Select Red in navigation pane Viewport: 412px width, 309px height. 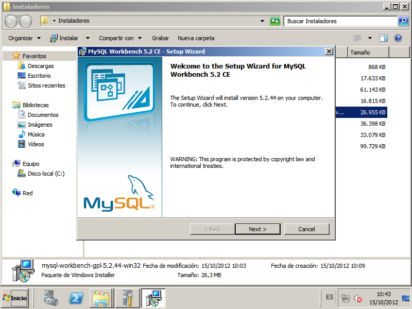pos(27,193)
